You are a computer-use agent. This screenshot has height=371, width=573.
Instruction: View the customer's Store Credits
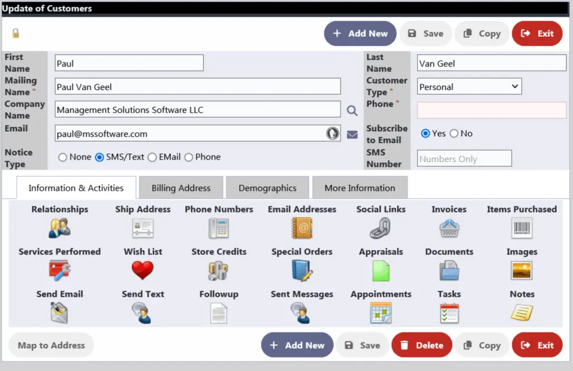pyautogui.click(x=218, y=271)
